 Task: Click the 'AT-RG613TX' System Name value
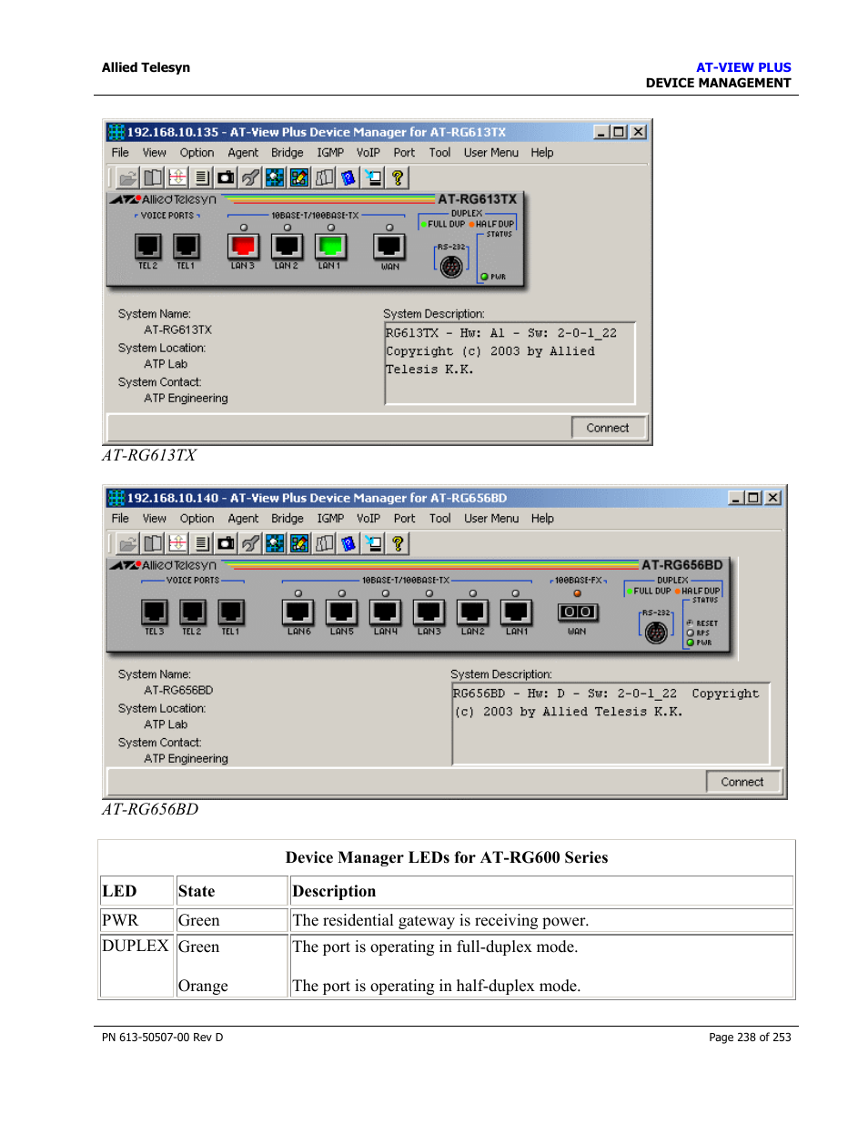pos(177,330)
